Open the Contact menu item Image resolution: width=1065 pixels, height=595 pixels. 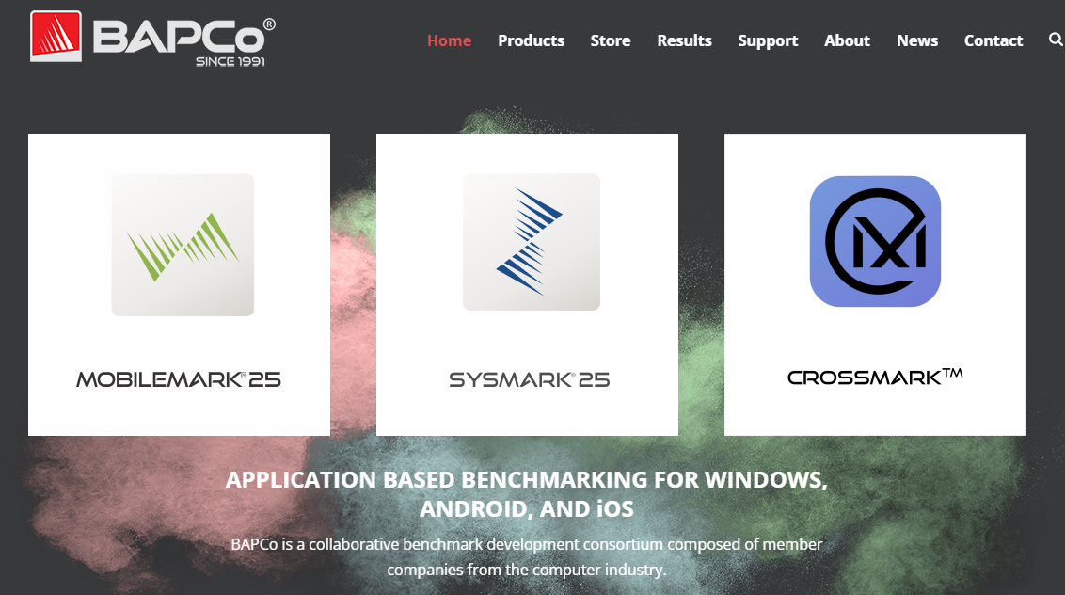click(993, 40)
